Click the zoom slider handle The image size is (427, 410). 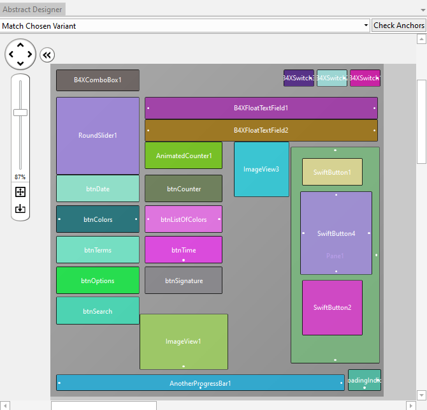coord(20,112)
